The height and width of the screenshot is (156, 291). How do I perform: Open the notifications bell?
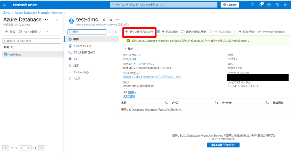coord(261,5)
